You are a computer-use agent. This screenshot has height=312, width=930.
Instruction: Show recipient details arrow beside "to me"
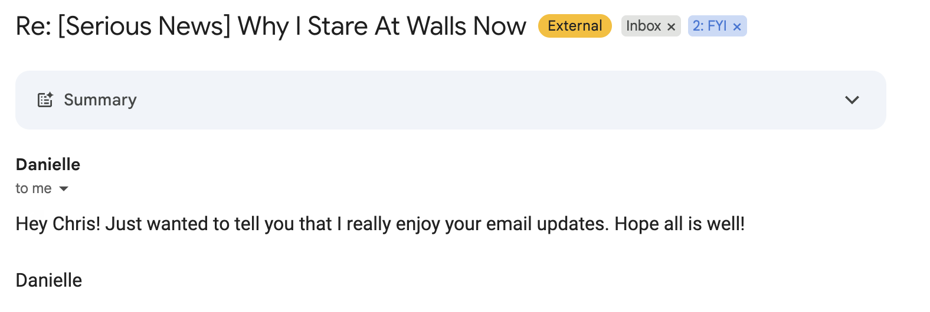[64, 189]
